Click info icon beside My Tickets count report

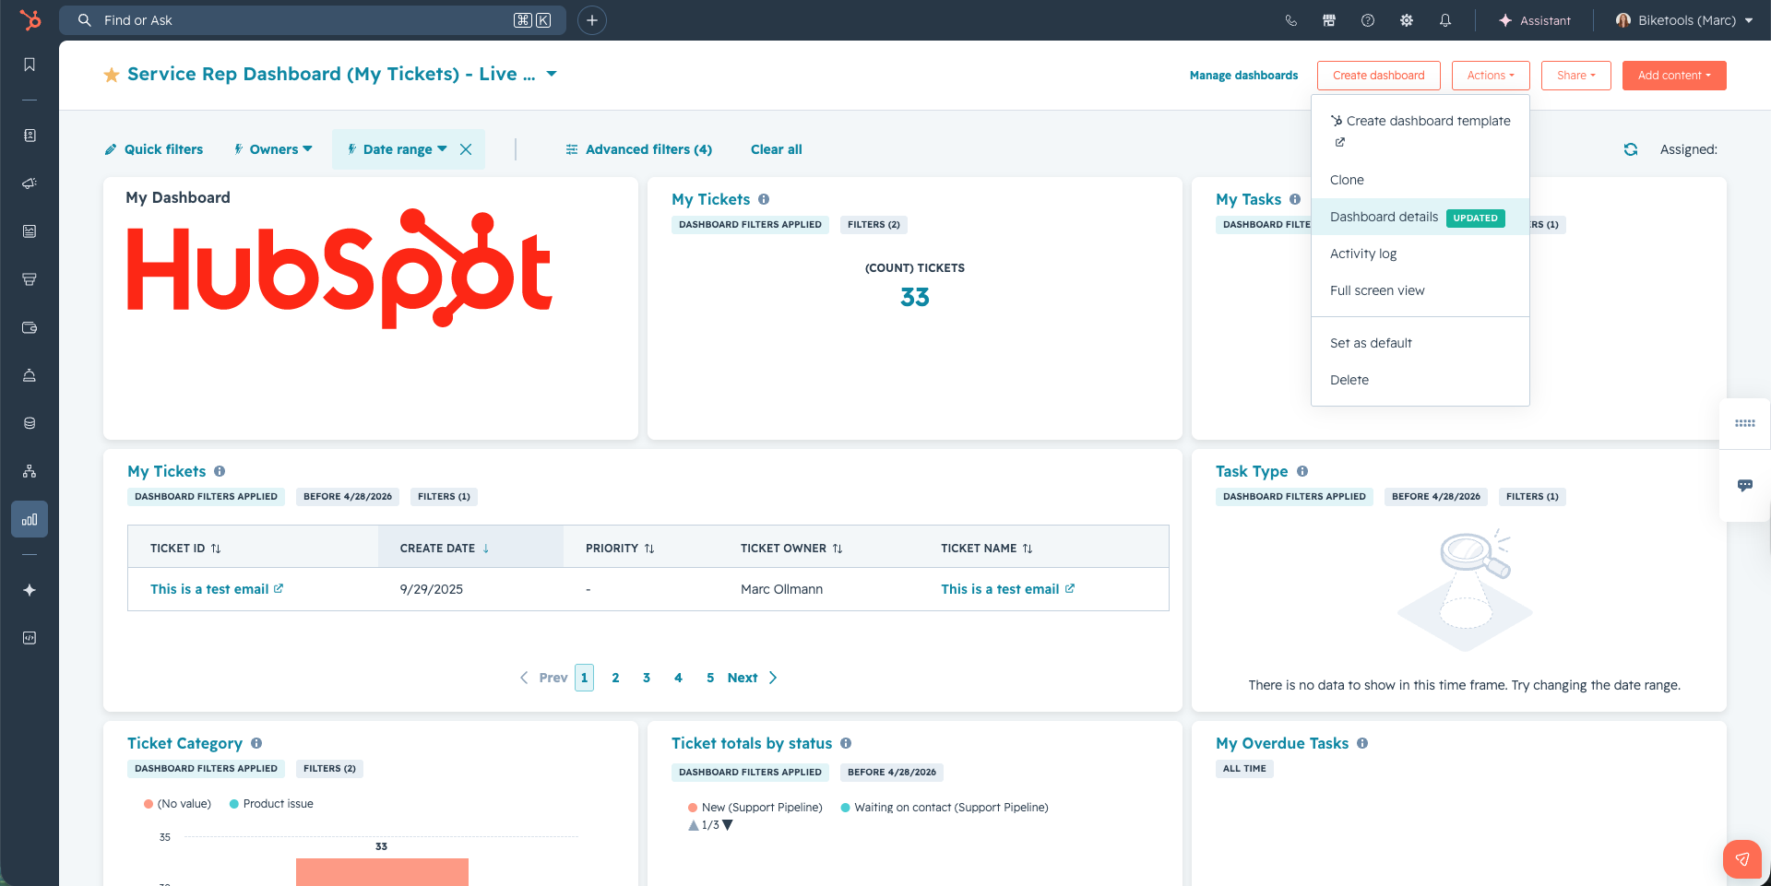[764, 199]
